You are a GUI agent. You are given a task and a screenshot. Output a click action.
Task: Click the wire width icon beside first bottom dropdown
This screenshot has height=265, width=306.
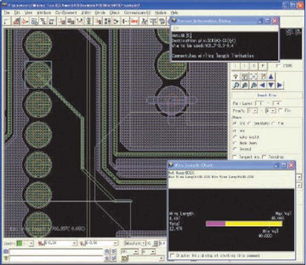coord(41,243)
